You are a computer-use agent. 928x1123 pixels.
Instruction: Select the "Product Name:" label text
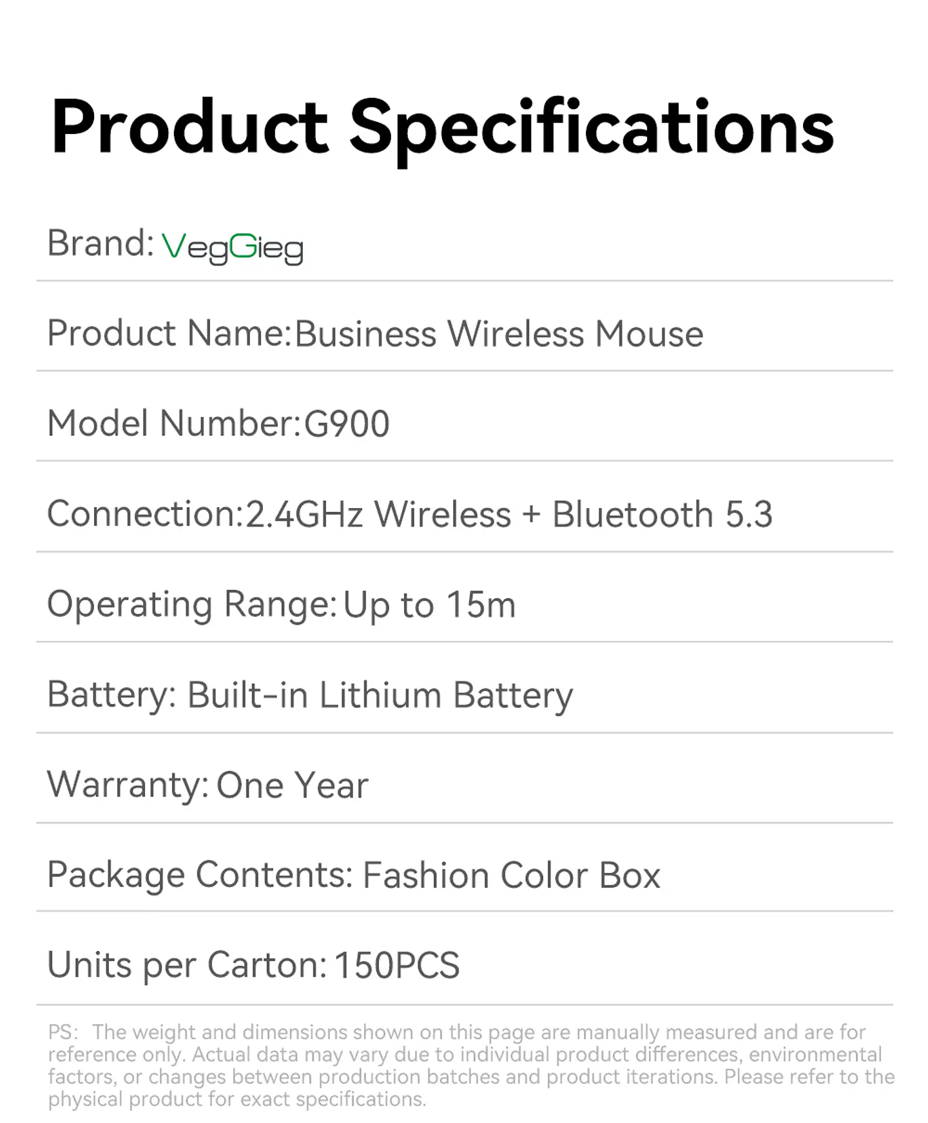169,334
